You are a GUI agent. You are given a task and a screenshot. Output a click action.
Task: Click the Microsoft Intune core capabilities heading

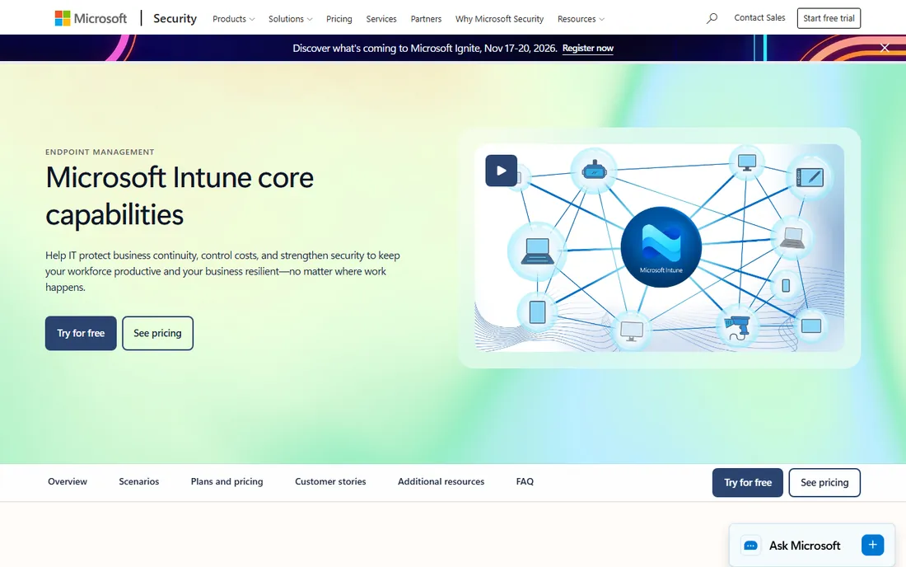(180, 196)
